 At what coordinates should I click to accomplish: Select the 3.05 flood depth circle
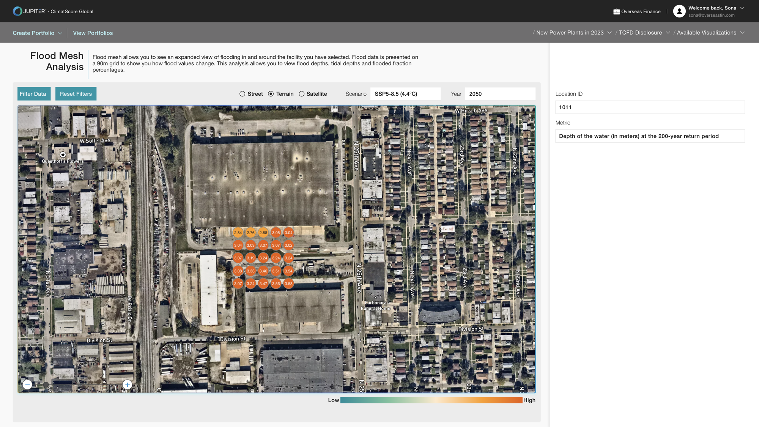click(x=276, y=233)
